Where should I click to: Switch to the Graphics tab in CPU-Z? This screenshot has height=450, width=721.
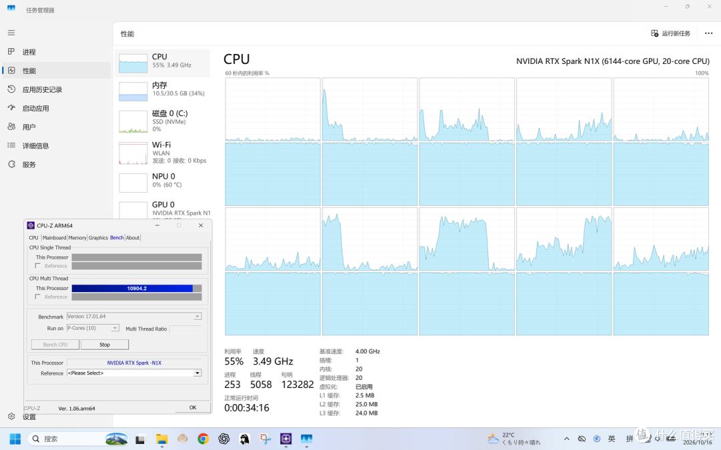[98, 238]
